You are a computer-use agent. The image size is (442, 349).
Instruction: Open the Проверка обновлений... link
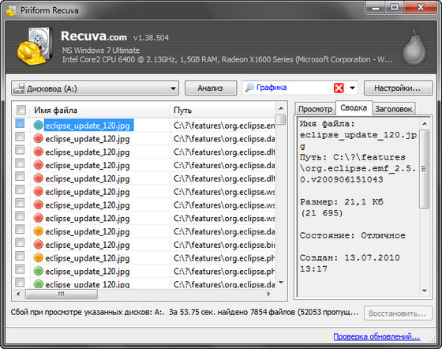click(376, 336)
